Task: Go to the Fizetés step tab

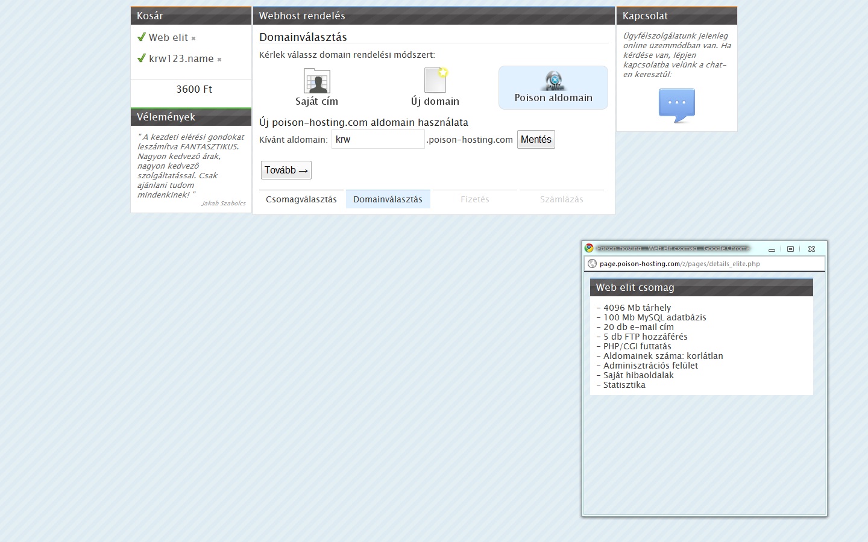Action: click(475, 199)
